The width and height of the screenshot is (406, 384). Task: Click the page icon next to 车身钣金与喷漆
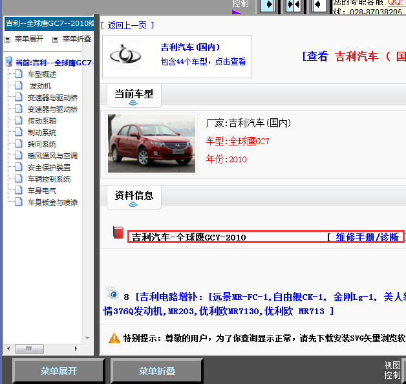(x=18, y=202)
